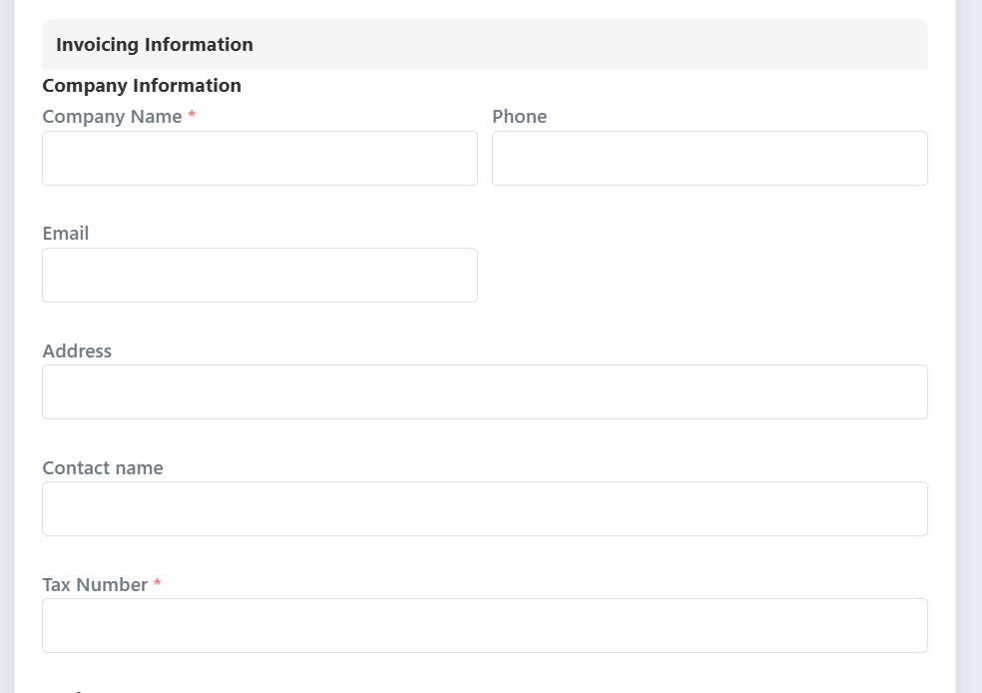This screenshot has width=982, height=693.
Task: Click the Company Name input field
Action: [259, 158]
